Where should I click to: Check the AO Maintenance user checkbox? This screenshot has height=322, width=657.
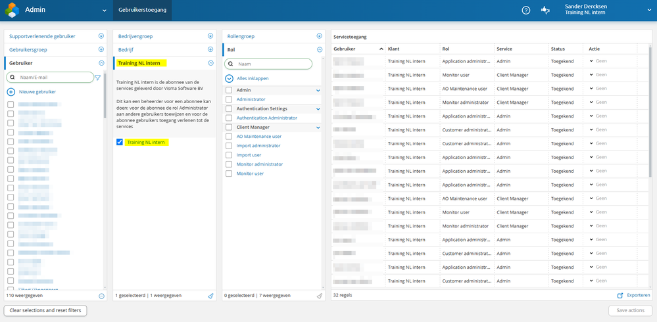(229, 137)
